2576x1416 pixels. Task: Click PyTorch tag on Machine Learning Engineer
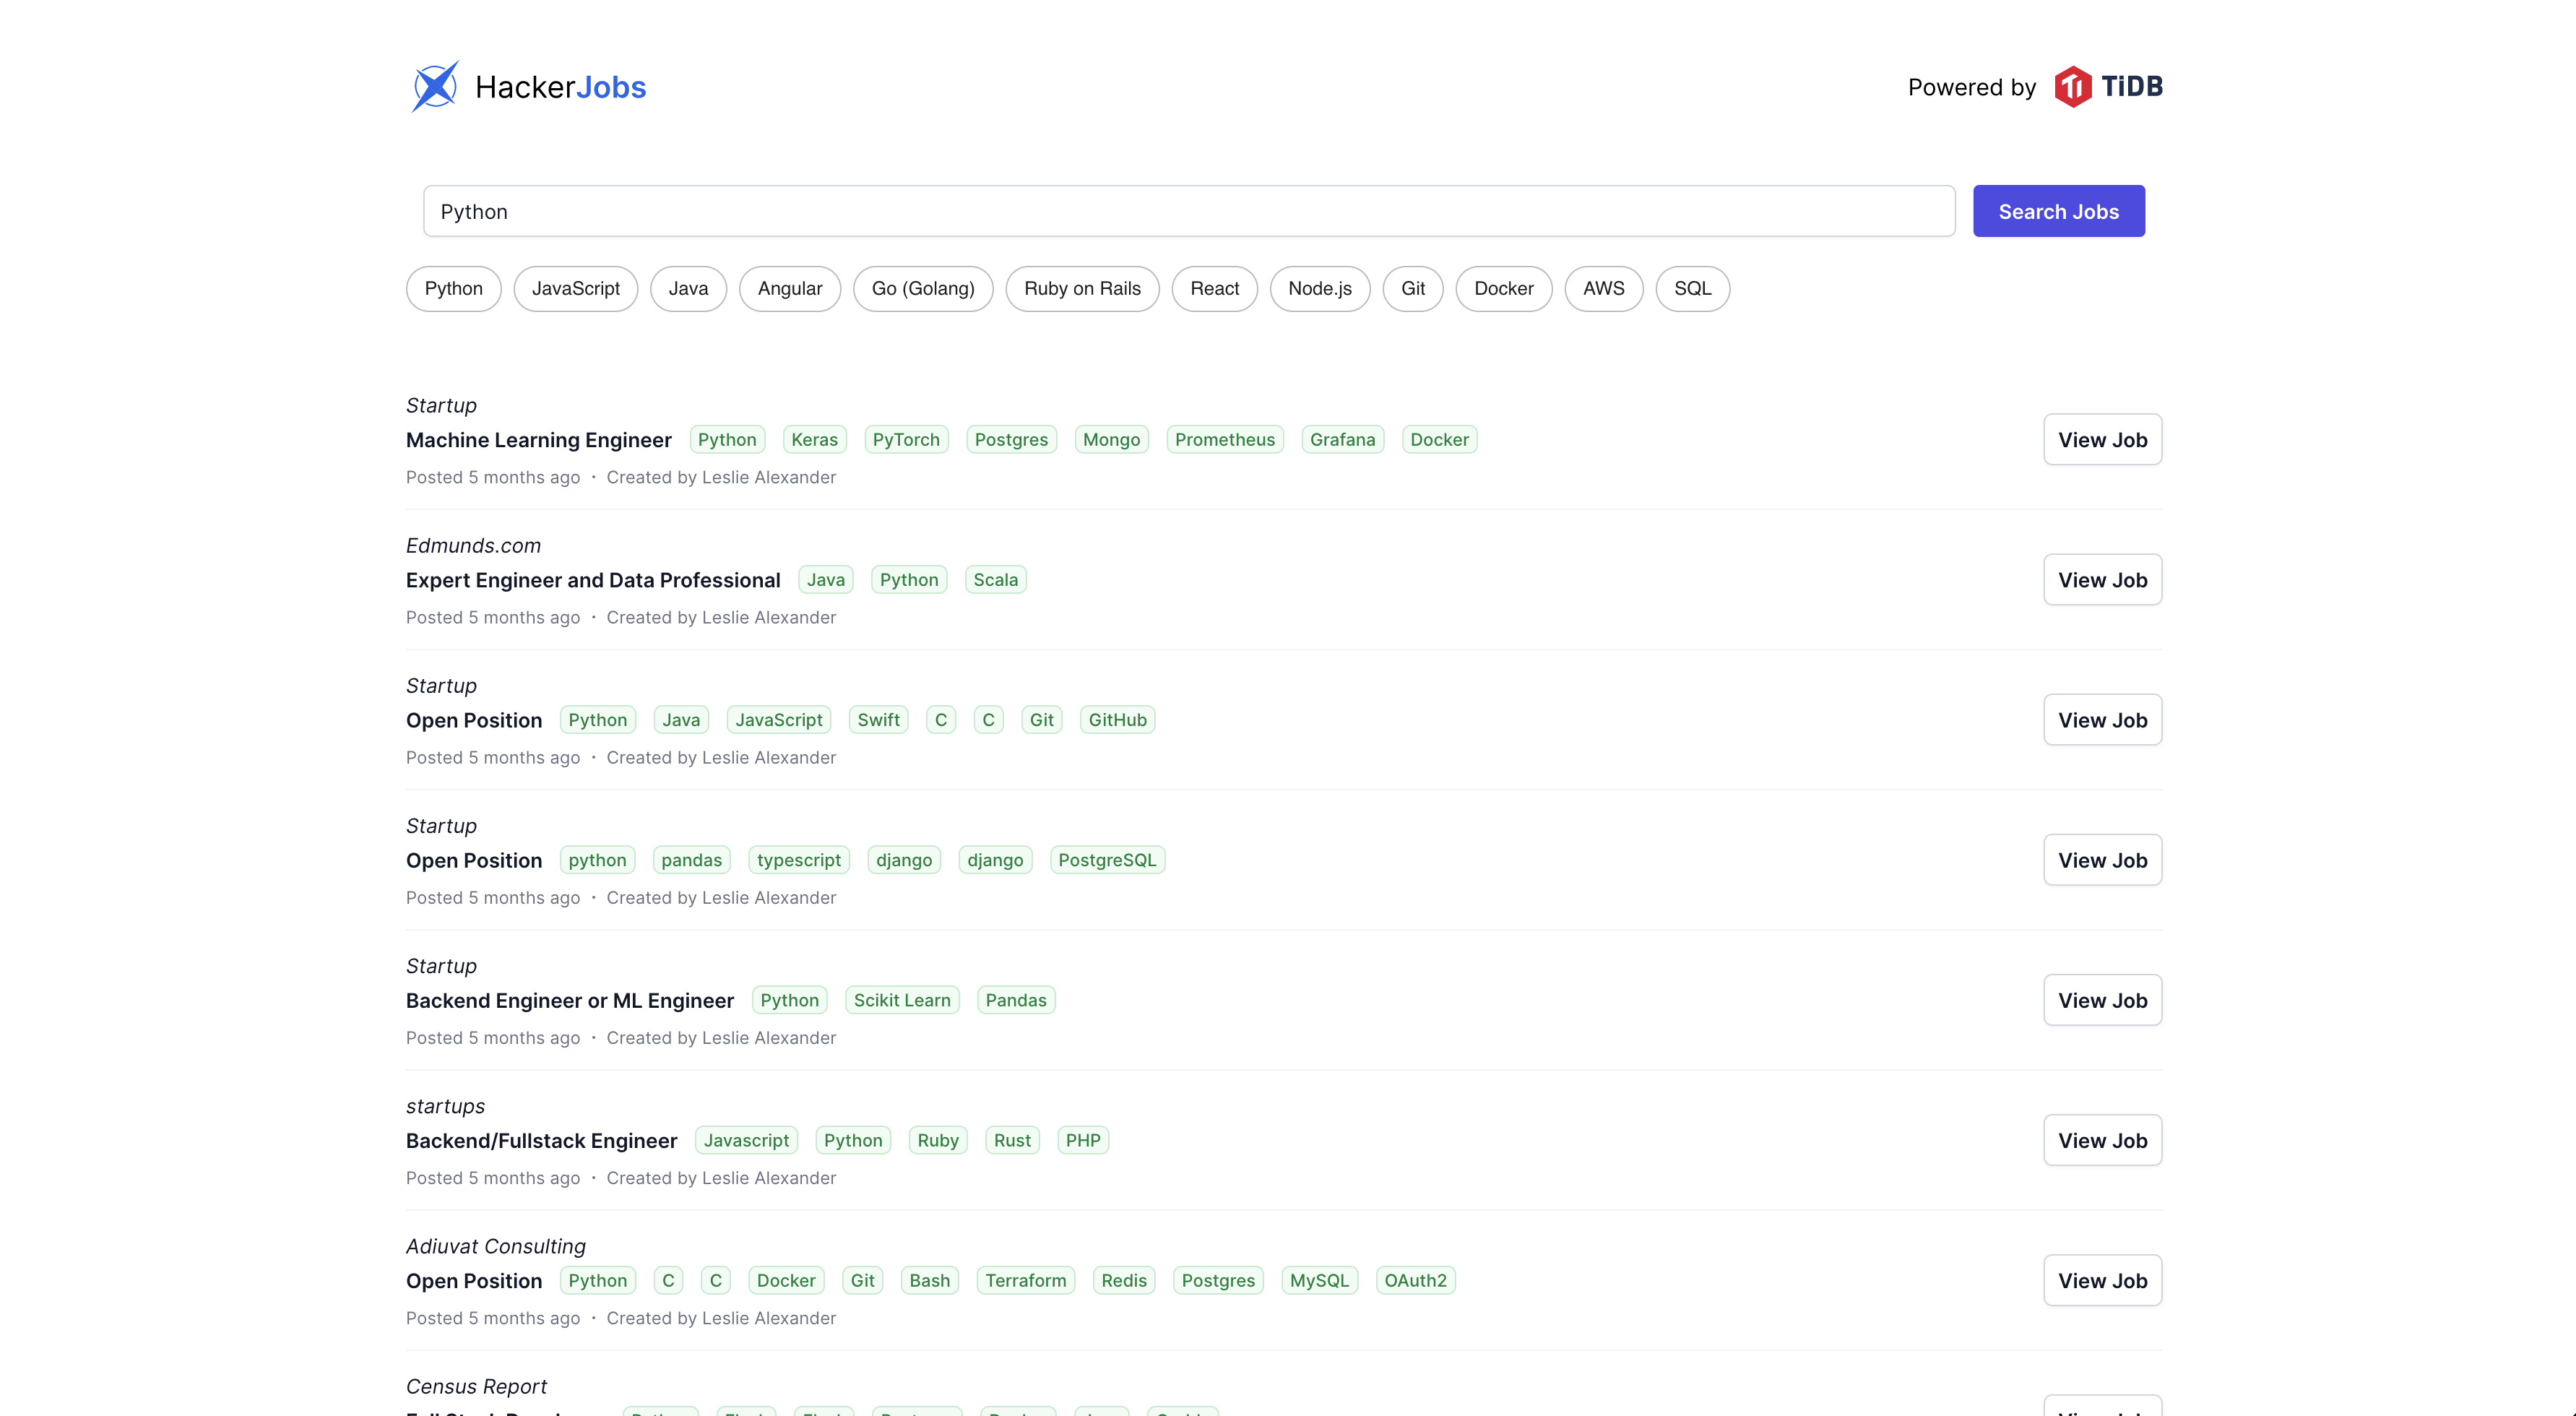point(905,440)
